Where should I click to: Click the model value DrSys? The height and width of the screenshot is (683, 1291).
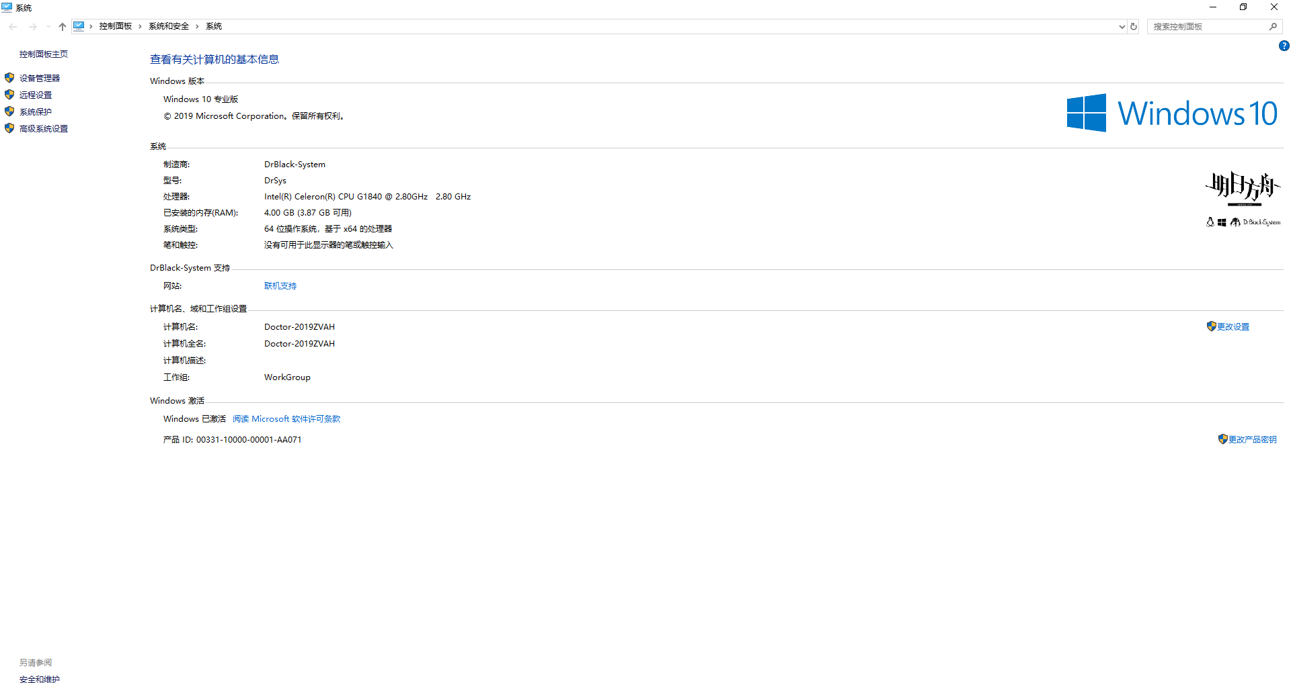[x=275, y=181]
